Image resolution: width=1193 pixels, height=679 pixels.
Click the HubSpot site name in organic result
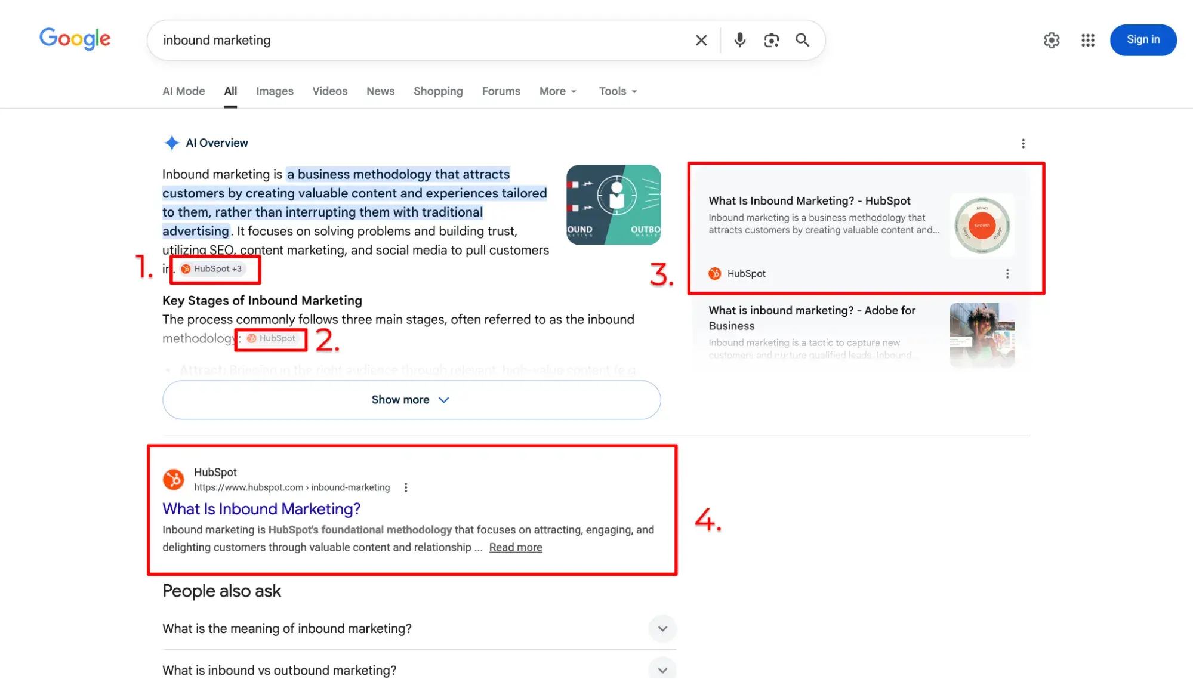point(215,472)
